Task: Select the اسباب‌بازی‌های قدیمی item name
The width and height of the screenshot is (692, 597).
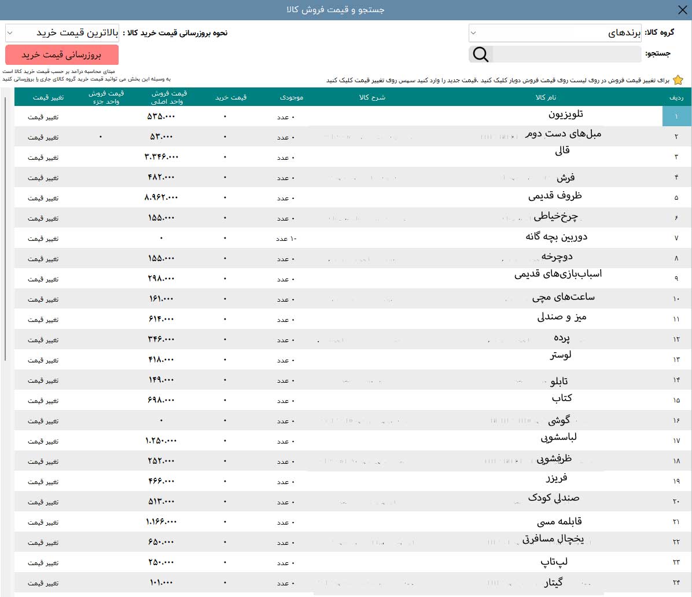Action: pos(558,274)
